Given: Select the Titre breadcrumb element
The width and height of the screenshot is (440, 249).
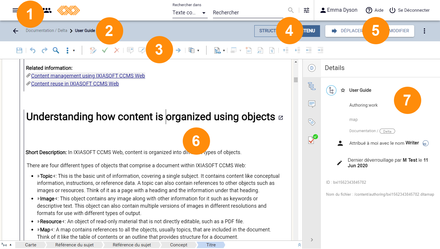Looking at the screenshot, I should point(211,245).
